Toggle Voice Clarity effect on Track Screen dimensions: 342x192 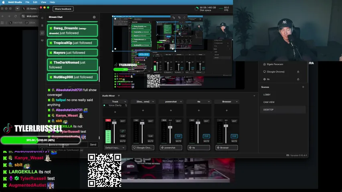tap(104, 105)
